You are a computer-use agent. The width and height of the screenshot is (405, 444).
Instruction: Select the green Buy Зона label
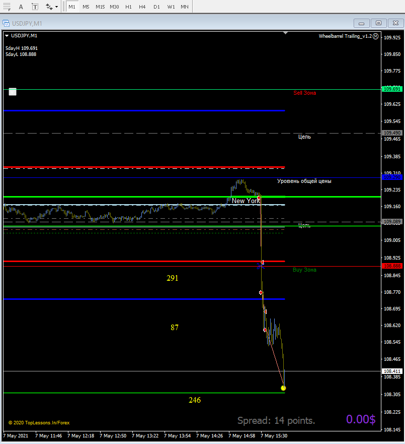coord(304,270)
